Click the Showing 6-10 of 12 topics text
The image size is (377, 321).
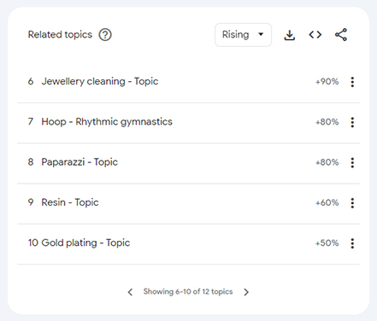tap(188, 292)
